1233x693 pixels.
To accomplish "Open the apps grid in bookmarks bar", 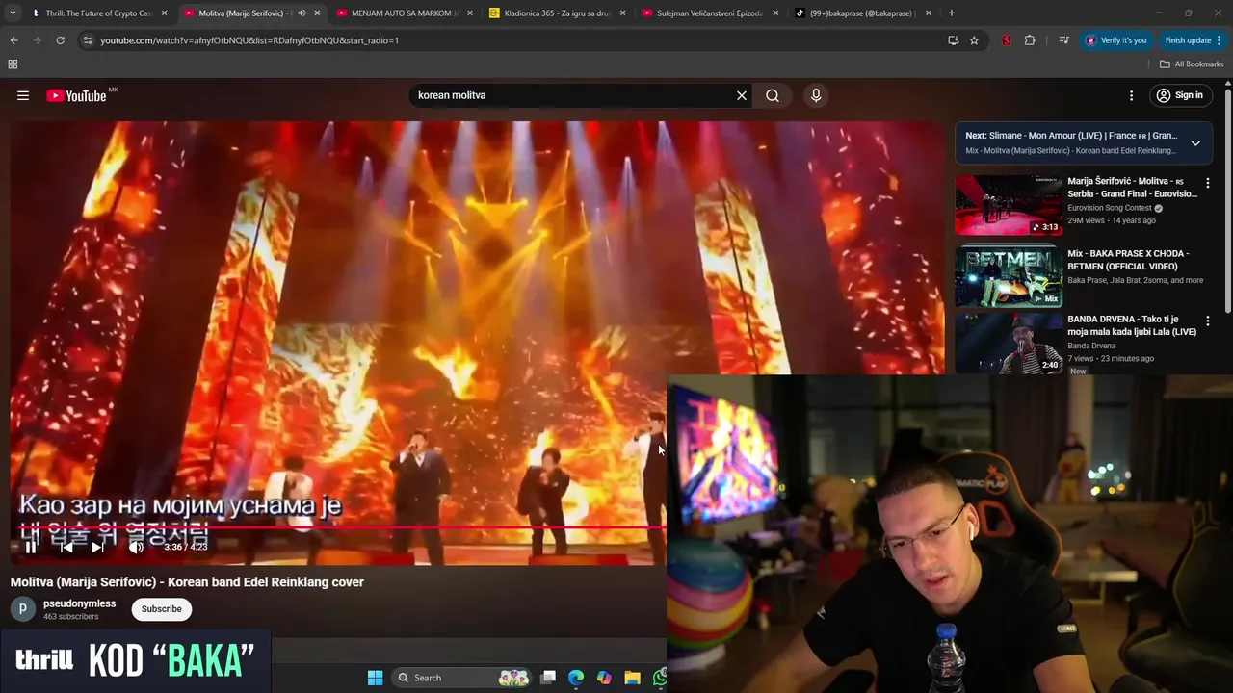I will [13, 64].
